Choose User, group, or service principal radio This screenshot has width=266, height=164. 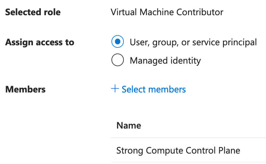pos(117,42)
